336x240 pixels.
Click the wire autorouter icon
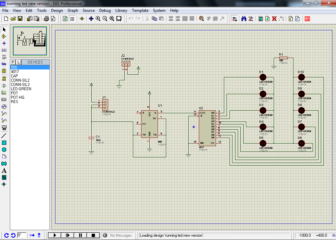point(234,19)
